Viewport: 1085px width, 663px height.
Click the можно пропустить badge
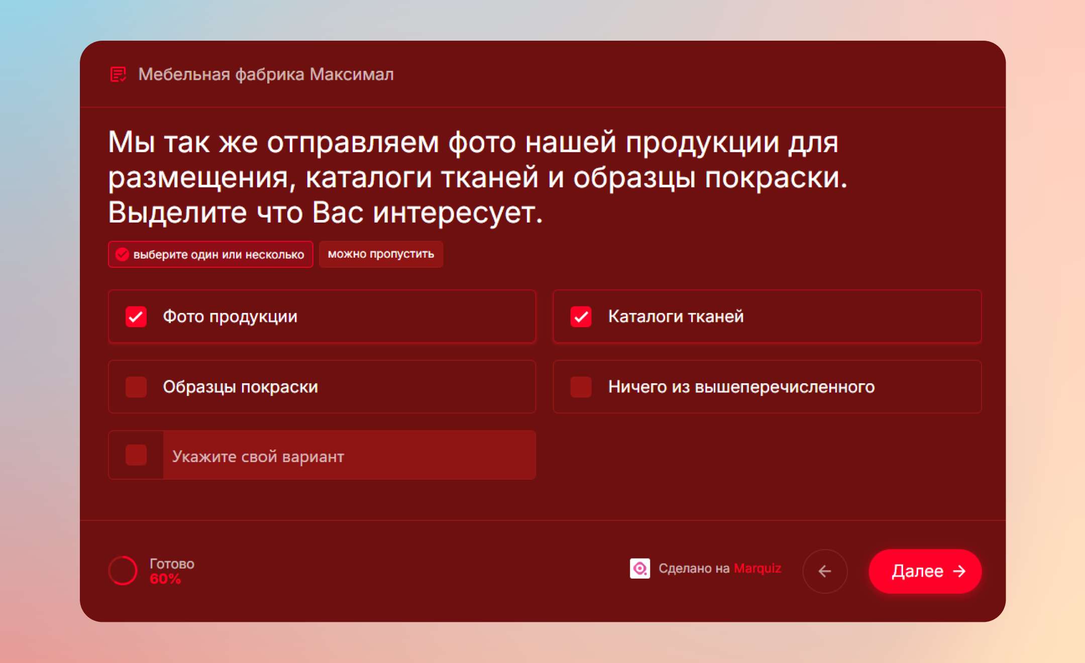click(x=381, y=254)
